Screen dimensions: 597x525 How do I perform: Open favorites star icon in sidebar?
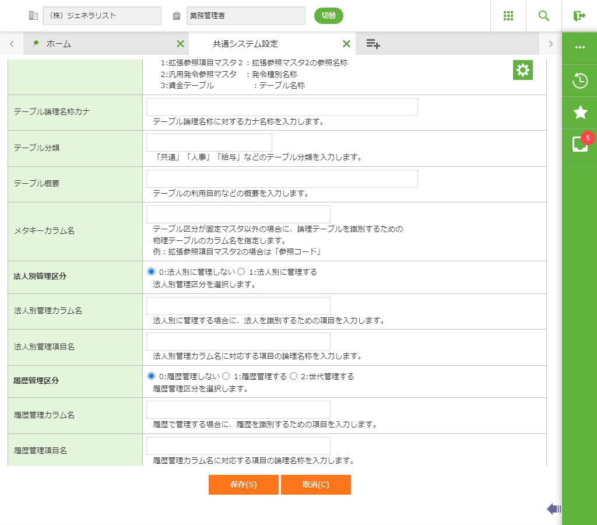(580, 113)
